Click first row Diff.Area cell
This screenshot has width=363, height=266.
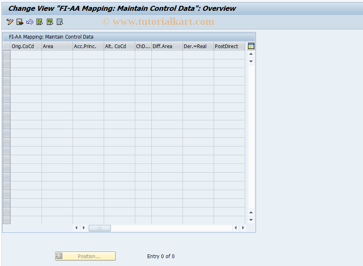tap(167, 55)
